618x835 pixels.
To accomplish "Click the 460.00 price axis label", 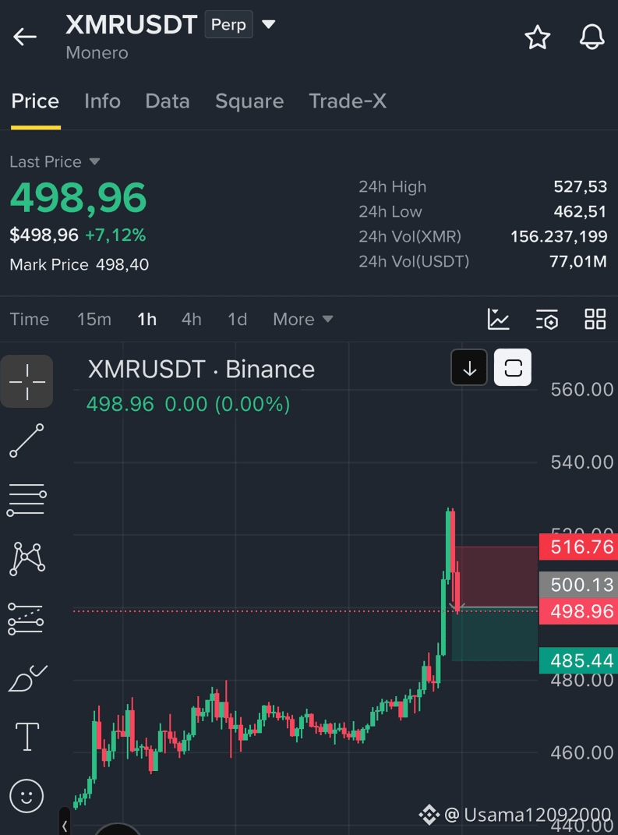I will tap(582, 752).
